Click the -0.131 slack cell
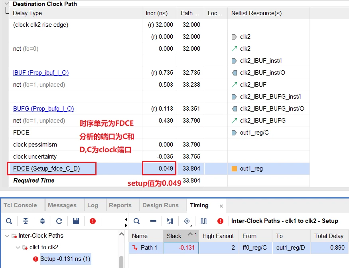 pyautogui.click(x=181, y=248)
